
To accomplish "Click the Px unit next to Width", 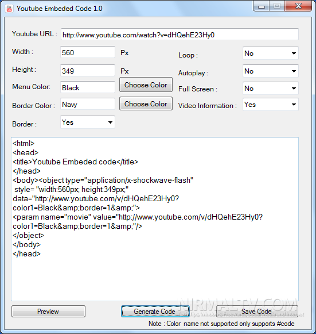I will point(124,53).
